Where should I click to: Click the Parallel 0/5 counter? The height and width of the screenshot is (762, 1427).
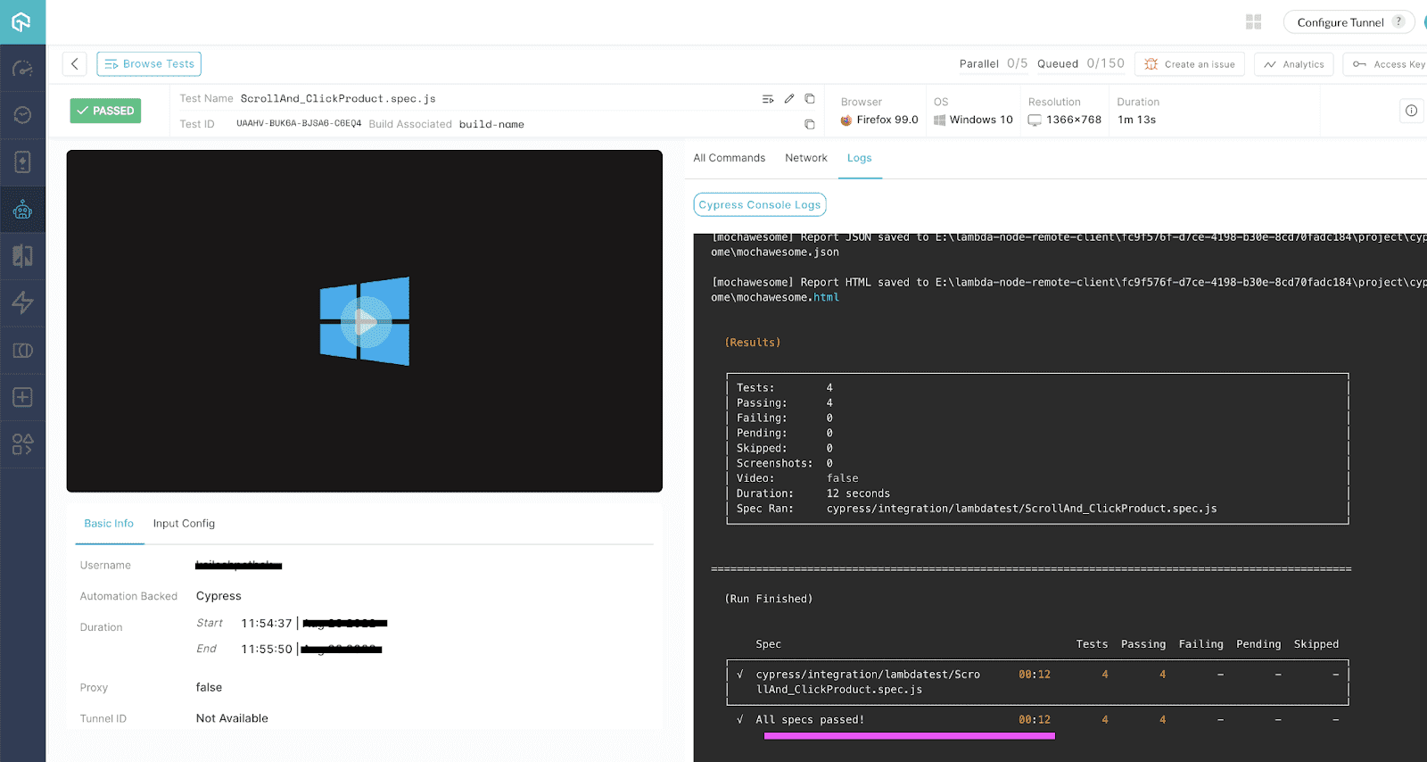994,63
